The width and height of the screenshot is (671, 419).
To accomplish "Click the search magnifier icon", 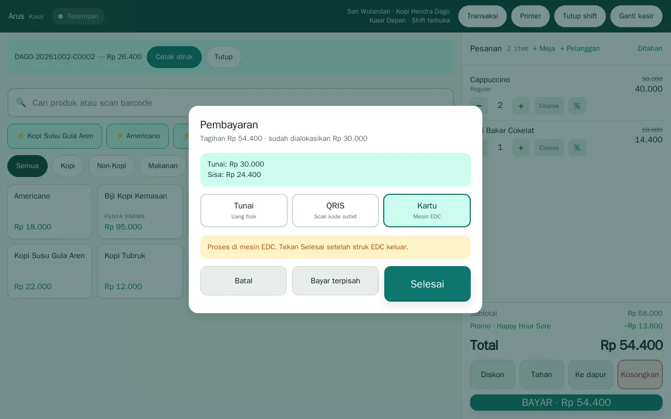I will pyautogui.click(x=21, y=103).
